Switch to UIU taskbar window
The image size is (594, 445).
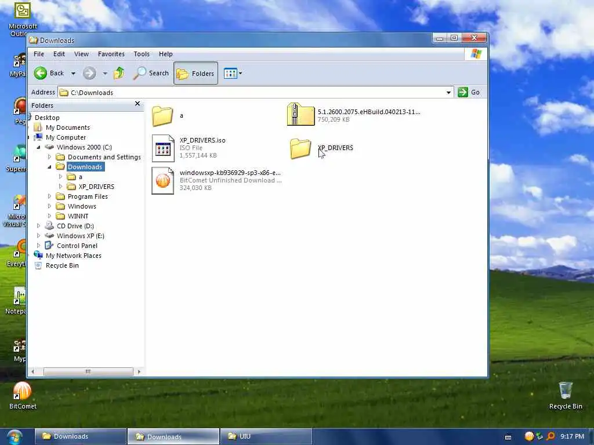coord(266,436)
